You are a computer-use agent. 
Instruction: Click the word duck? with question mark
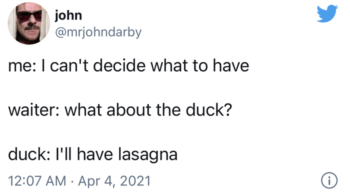209,110
